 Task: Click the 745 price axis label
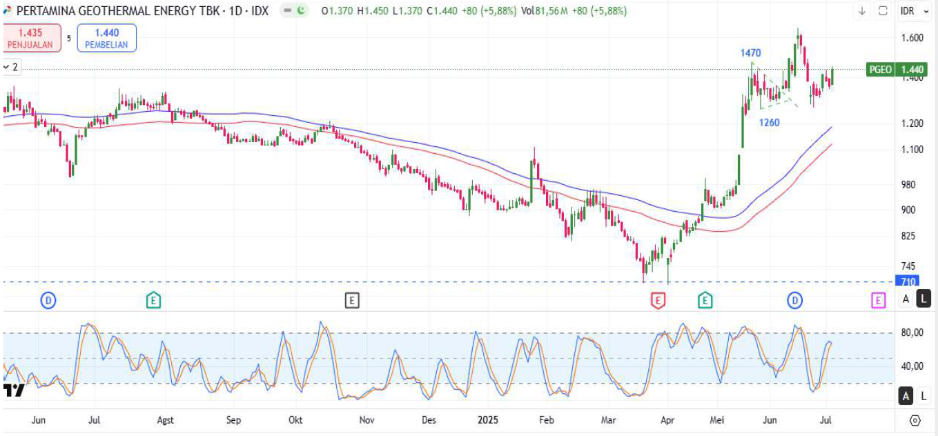click(908, 267)
